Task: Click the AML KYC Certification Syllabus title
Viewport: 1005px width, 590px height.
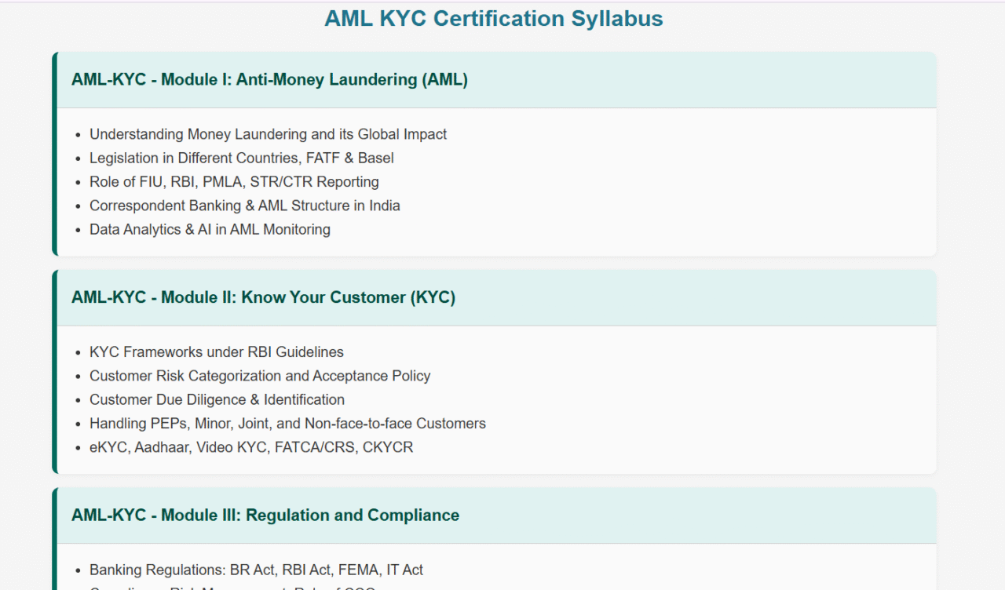Action: (x=493, y=19)
